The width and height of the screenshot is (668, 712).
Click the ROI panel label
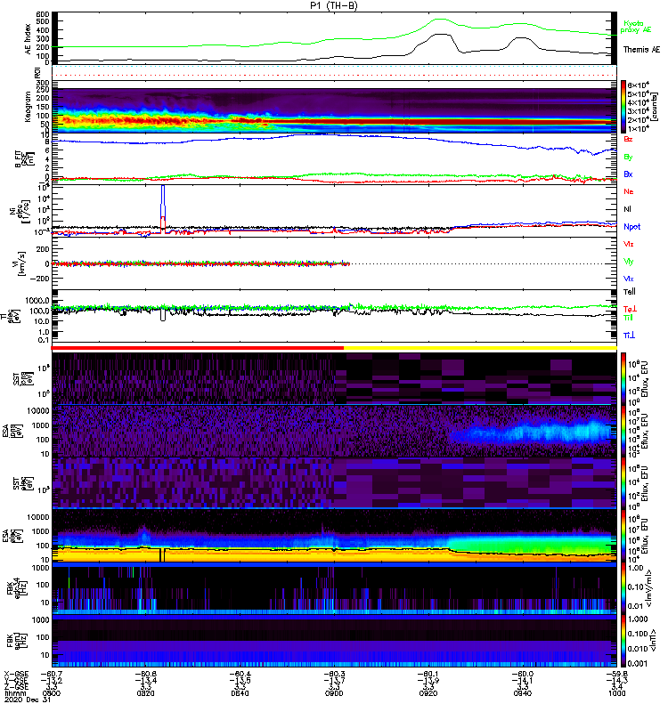37,72
